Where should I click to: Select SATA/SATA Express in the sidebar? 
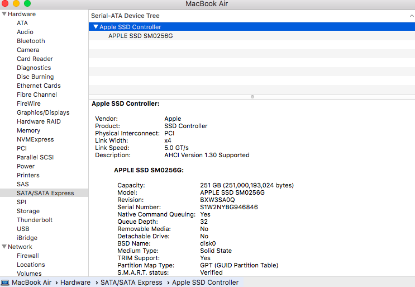pos(45,193)
